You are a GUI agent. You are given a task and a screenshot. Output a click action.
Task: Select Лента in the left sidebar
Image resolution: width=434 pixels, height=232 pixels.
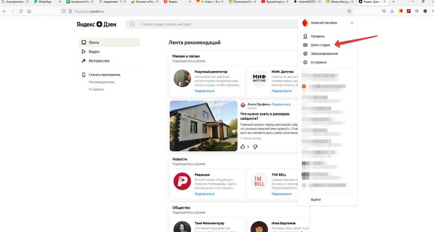pyautogui.click(x=110, y=43)
